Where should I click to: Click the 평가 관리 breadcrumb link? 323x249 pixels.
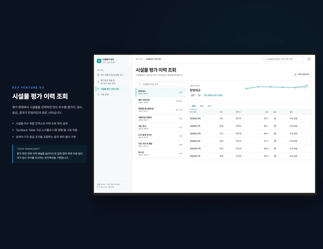pos(139,59)
